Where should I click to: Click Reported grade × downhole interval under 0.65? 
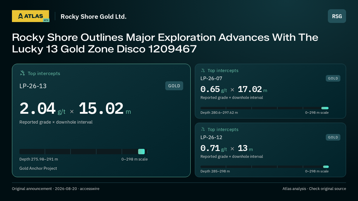click(232, 98)
